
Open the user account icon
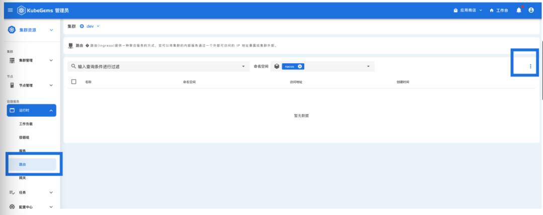531,10
